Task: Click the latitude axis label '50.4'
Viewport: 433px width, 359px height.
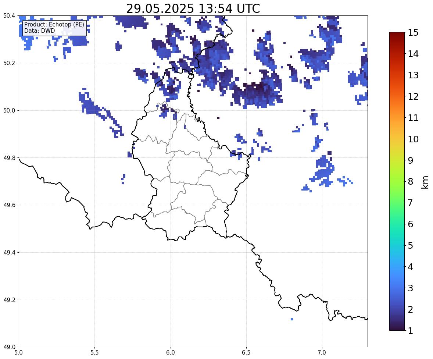Action: [x=9, y=16]
